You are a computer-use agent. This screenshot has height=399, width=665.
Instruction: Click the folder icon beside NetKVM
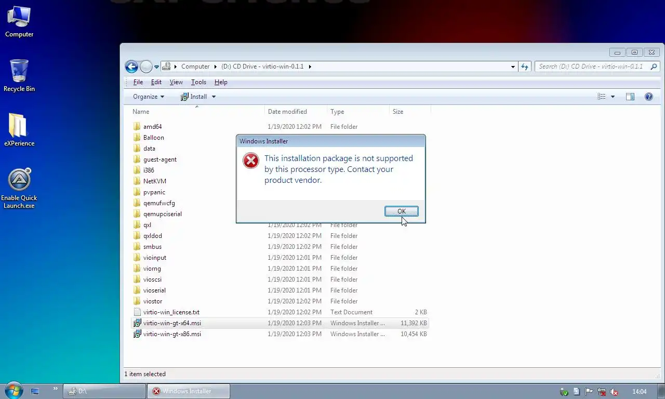click(137, 181)
